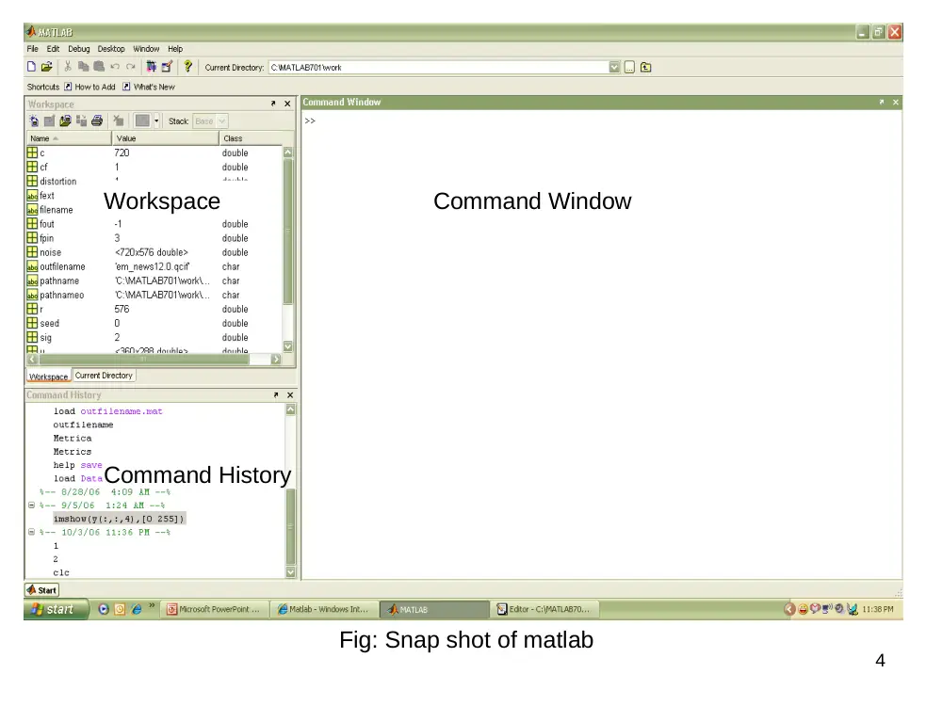
Task: Click the Undo arrow icon
Action: (x=115, y=67)
